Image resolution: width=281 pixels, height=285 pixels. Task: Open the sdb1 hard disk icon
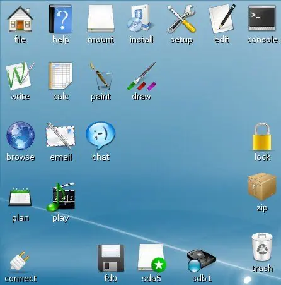pos(201,261)
